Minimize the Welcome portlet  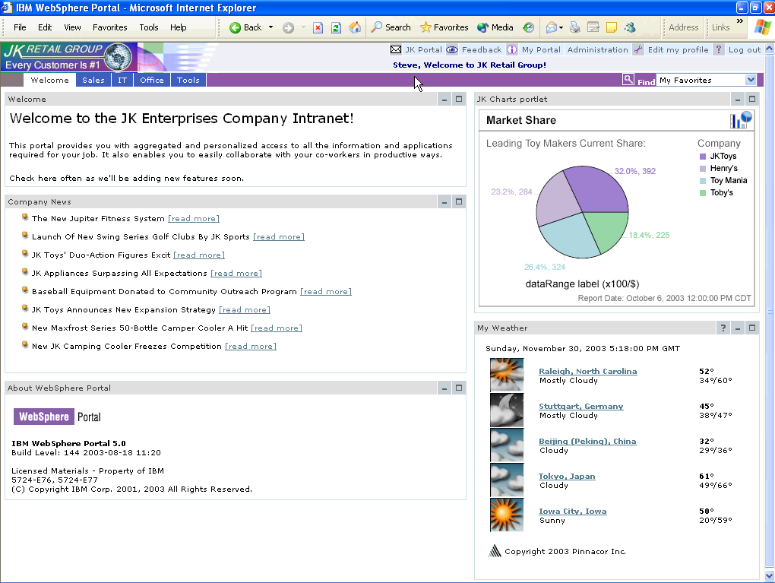click(444, 100)
